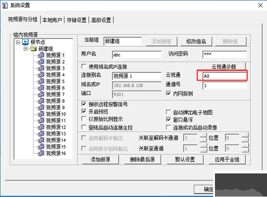Click the camera icon of 视频源 6

[x=41, y=88]
